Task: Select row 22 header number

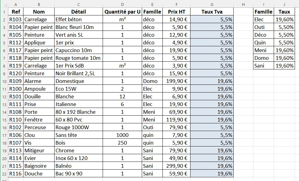Action: click(x=4, y=174)
